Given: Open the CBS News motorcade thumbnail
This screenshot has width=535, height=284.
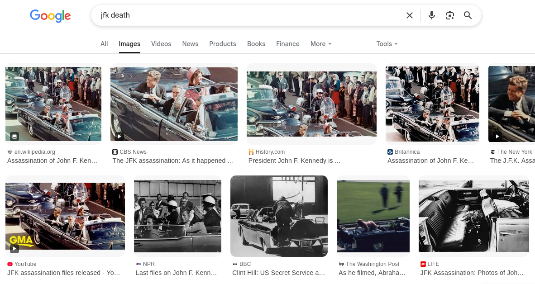Looking at the screenshot, I should [x=174, y=104].
